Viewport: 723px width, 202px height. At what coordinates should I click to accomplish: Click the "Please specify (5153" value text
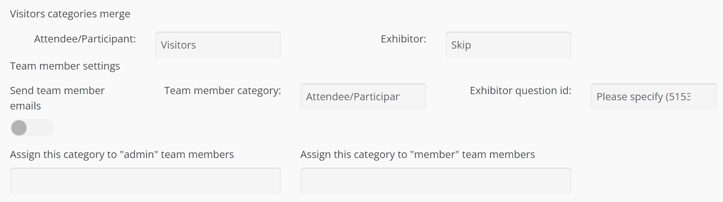pyautogui.click(x=643, y=97)
